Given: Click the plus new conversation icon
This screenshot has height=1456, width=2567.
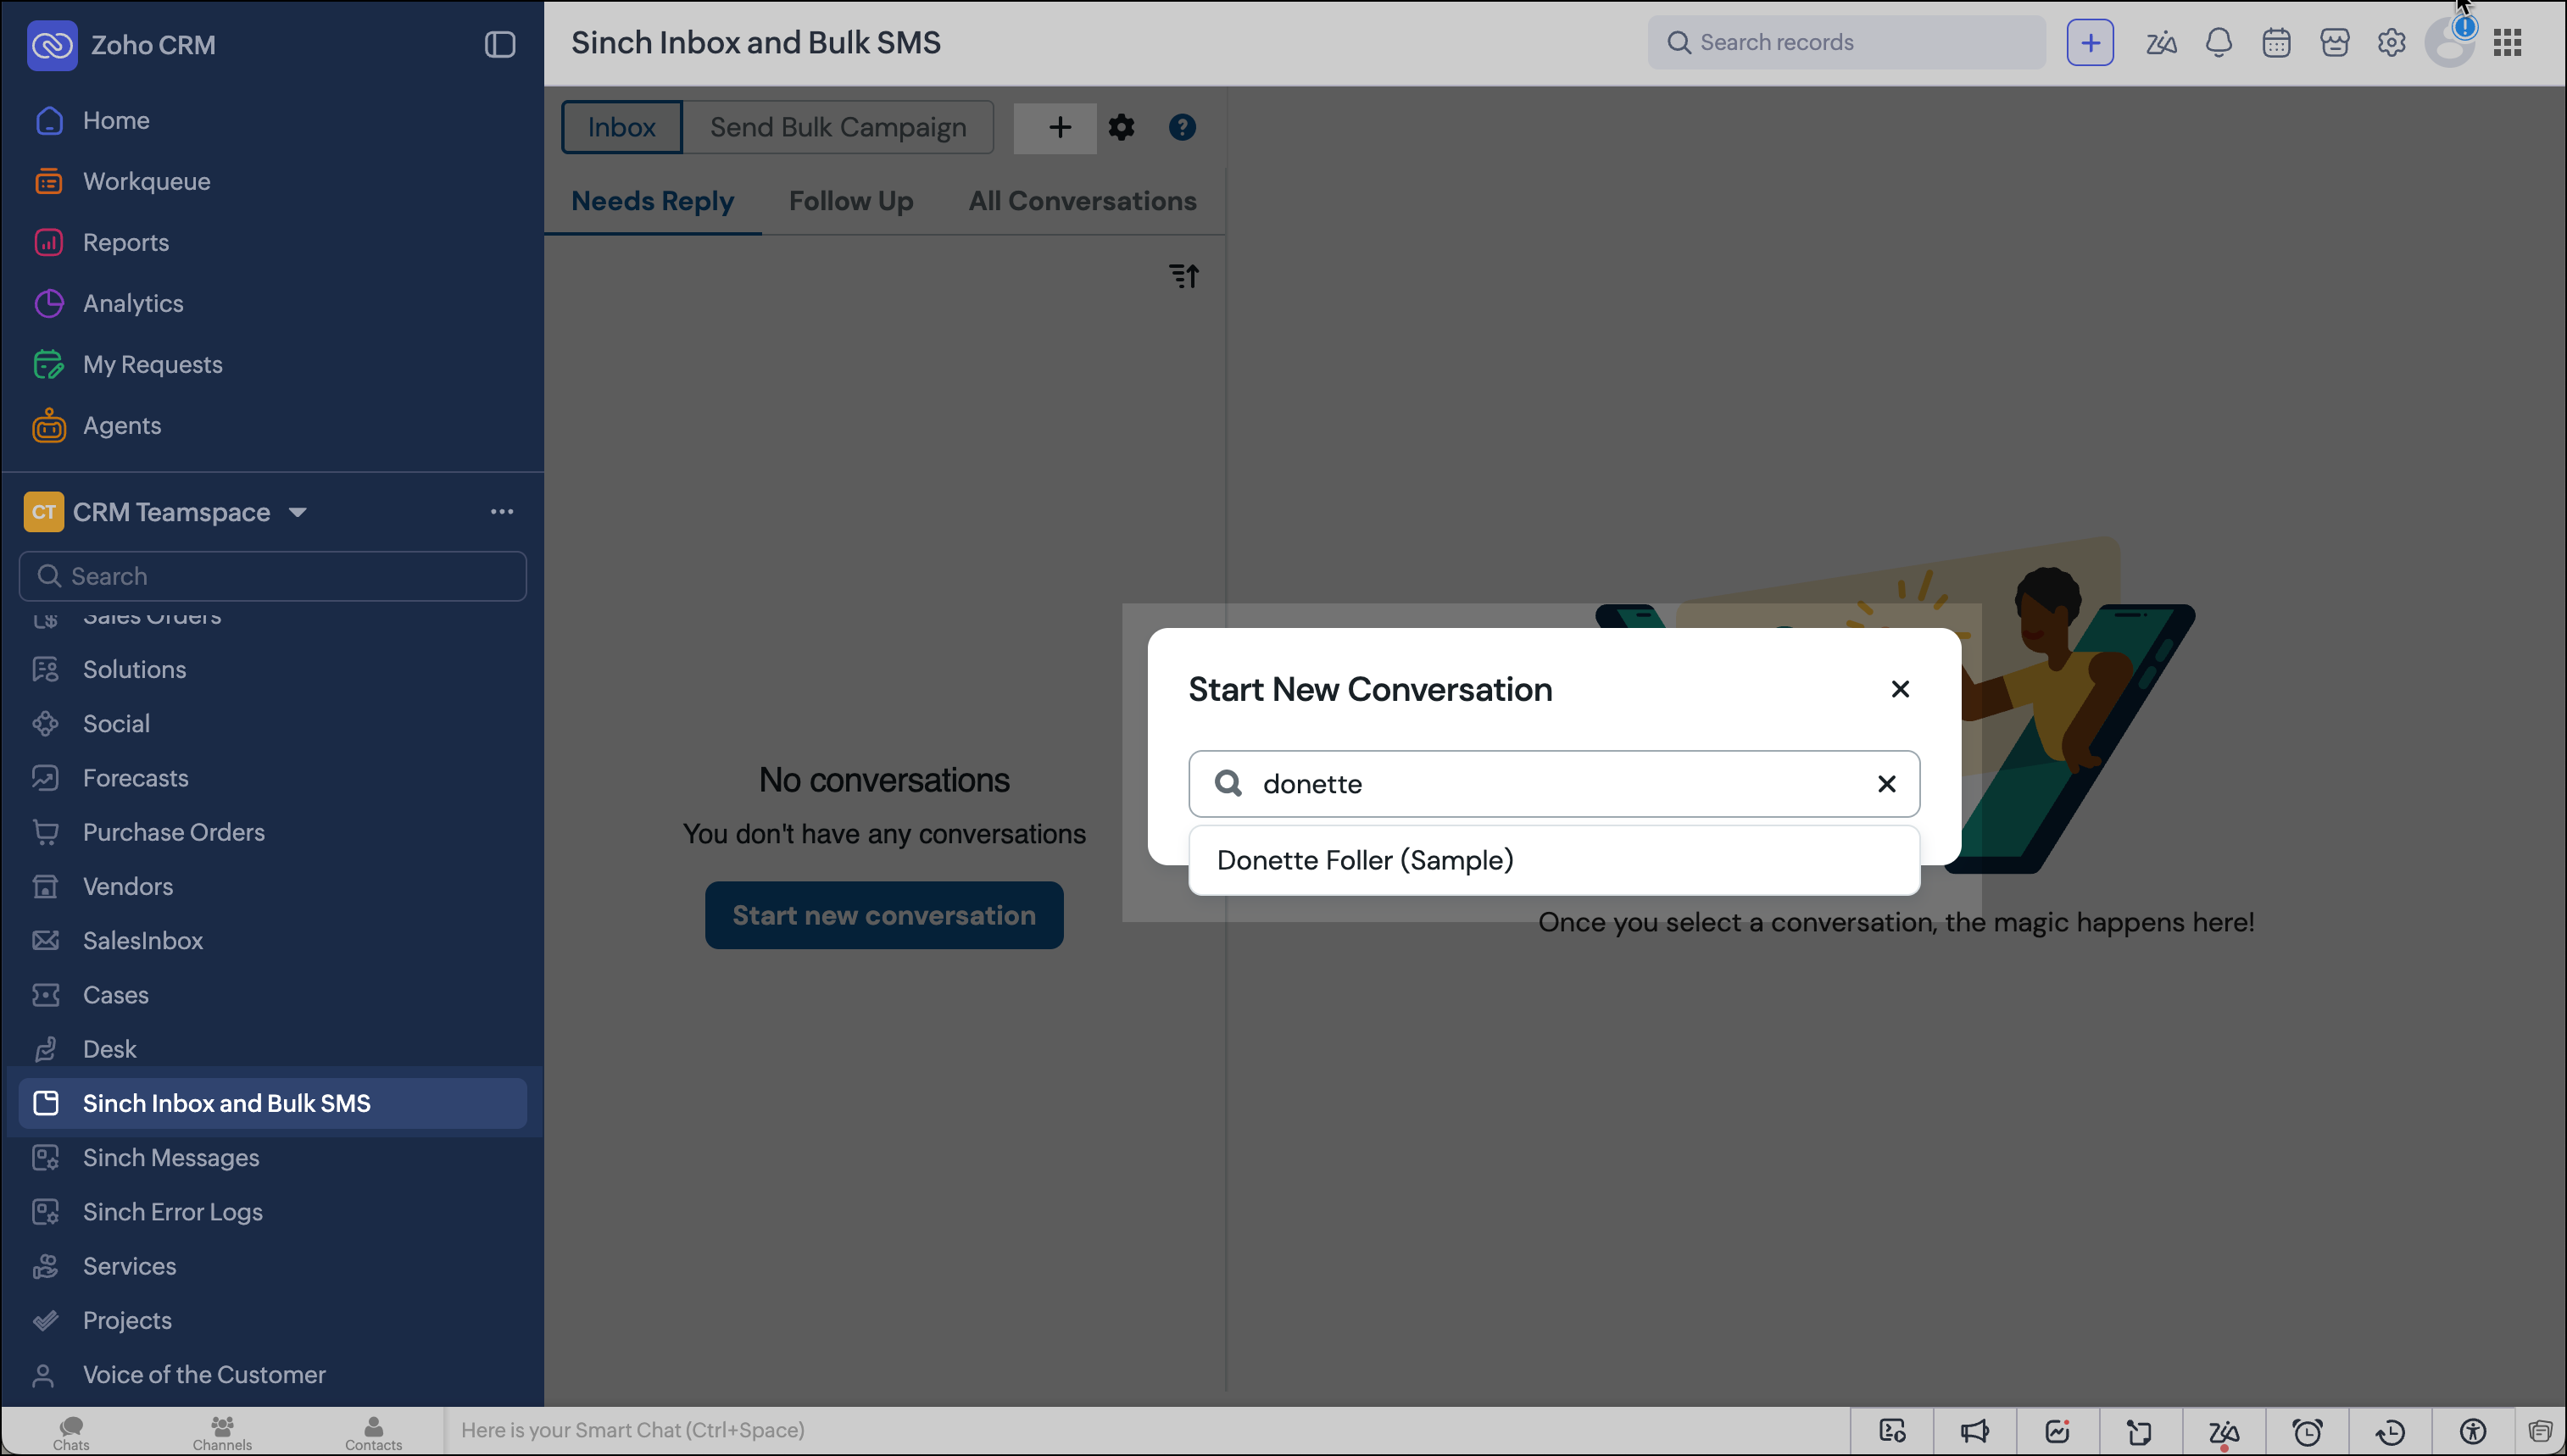Looking at the screenshot, I should tap(1059, 127).
